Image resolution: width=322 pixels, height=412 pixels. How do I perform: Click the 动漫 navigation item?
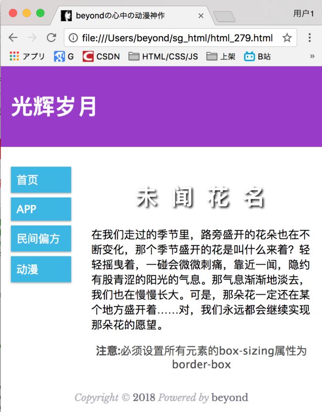click(x=41, y=269)
